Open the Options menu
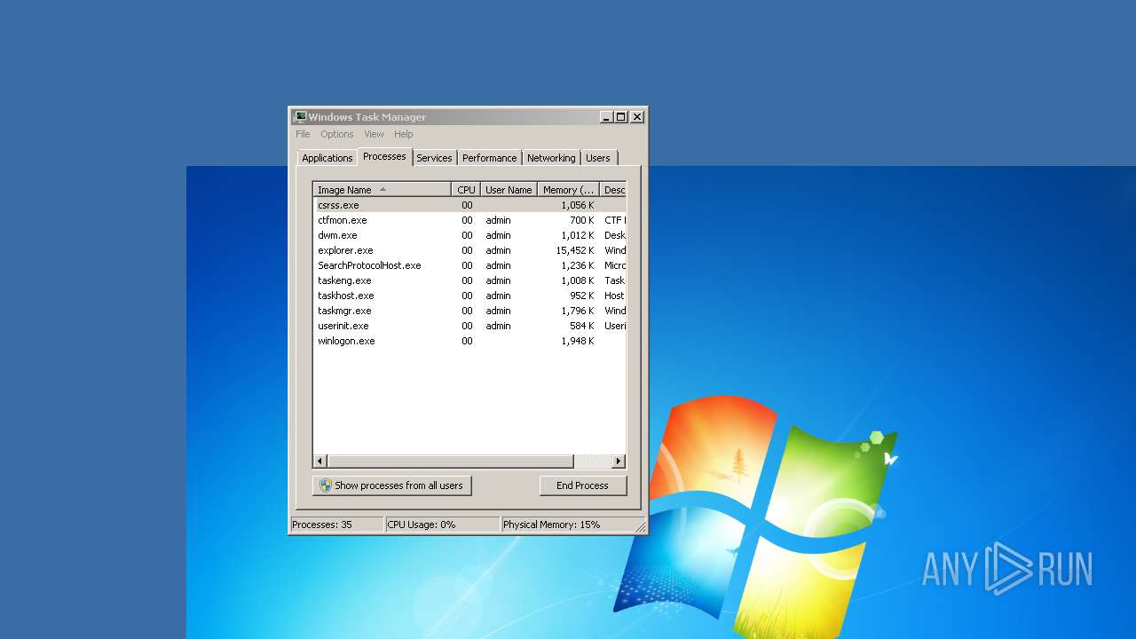The height and width of the screenshot is (639, 1136). pos(337,134)
